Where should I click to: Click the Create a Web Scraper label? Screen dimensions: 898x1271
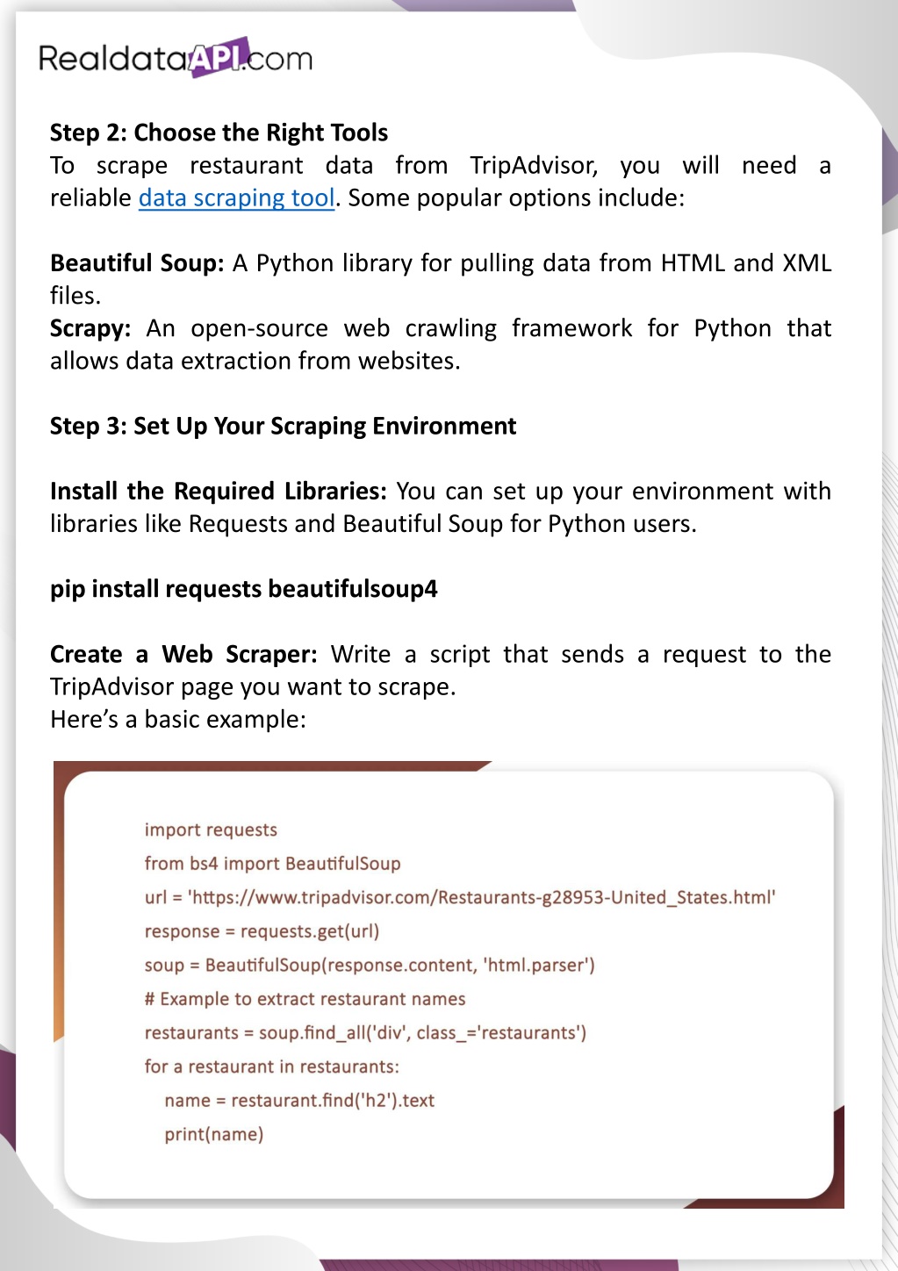pos(183,655)
